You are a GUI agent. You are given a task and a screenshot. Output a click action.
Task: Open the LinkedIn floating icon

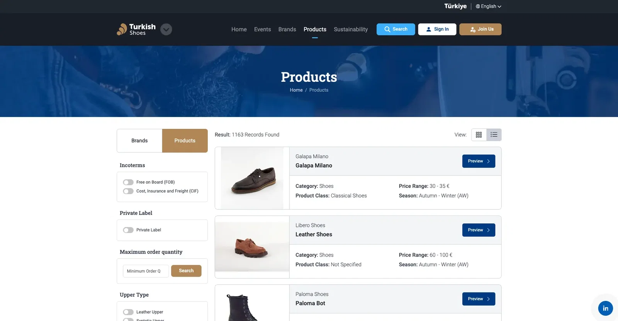pos(605,308)
